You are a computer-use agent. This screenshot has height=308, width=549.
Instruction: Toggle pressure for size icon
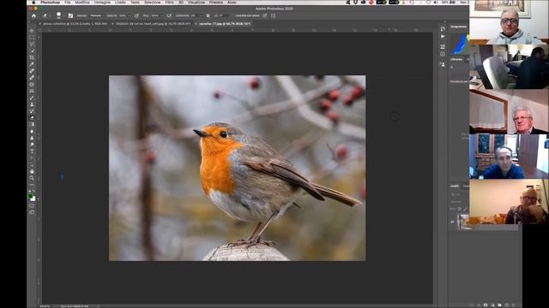click(x=265, y=15)
